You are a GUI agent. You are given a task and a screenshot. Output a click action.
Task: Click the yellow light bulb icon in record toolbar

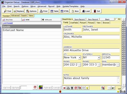[x=87, y=88]
